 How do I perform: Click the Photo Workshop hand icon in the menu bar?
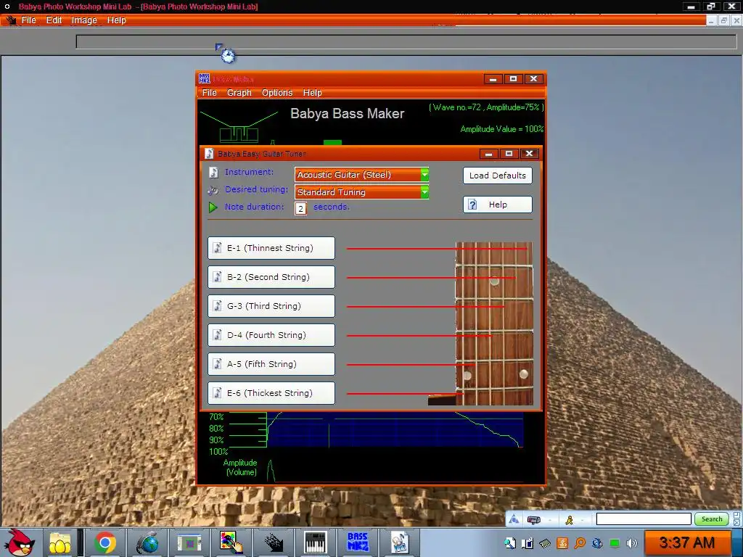coord(11,20)
